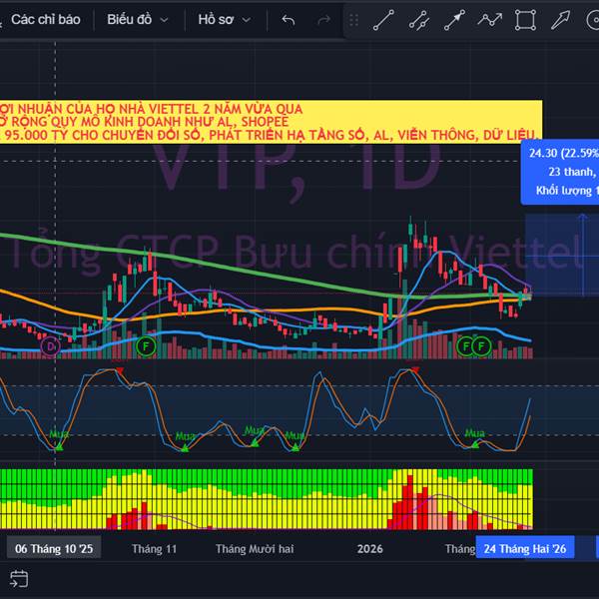Open the left F marker of the February pair
The width and height of the screenshot is (599, 599).
(465, 346)
